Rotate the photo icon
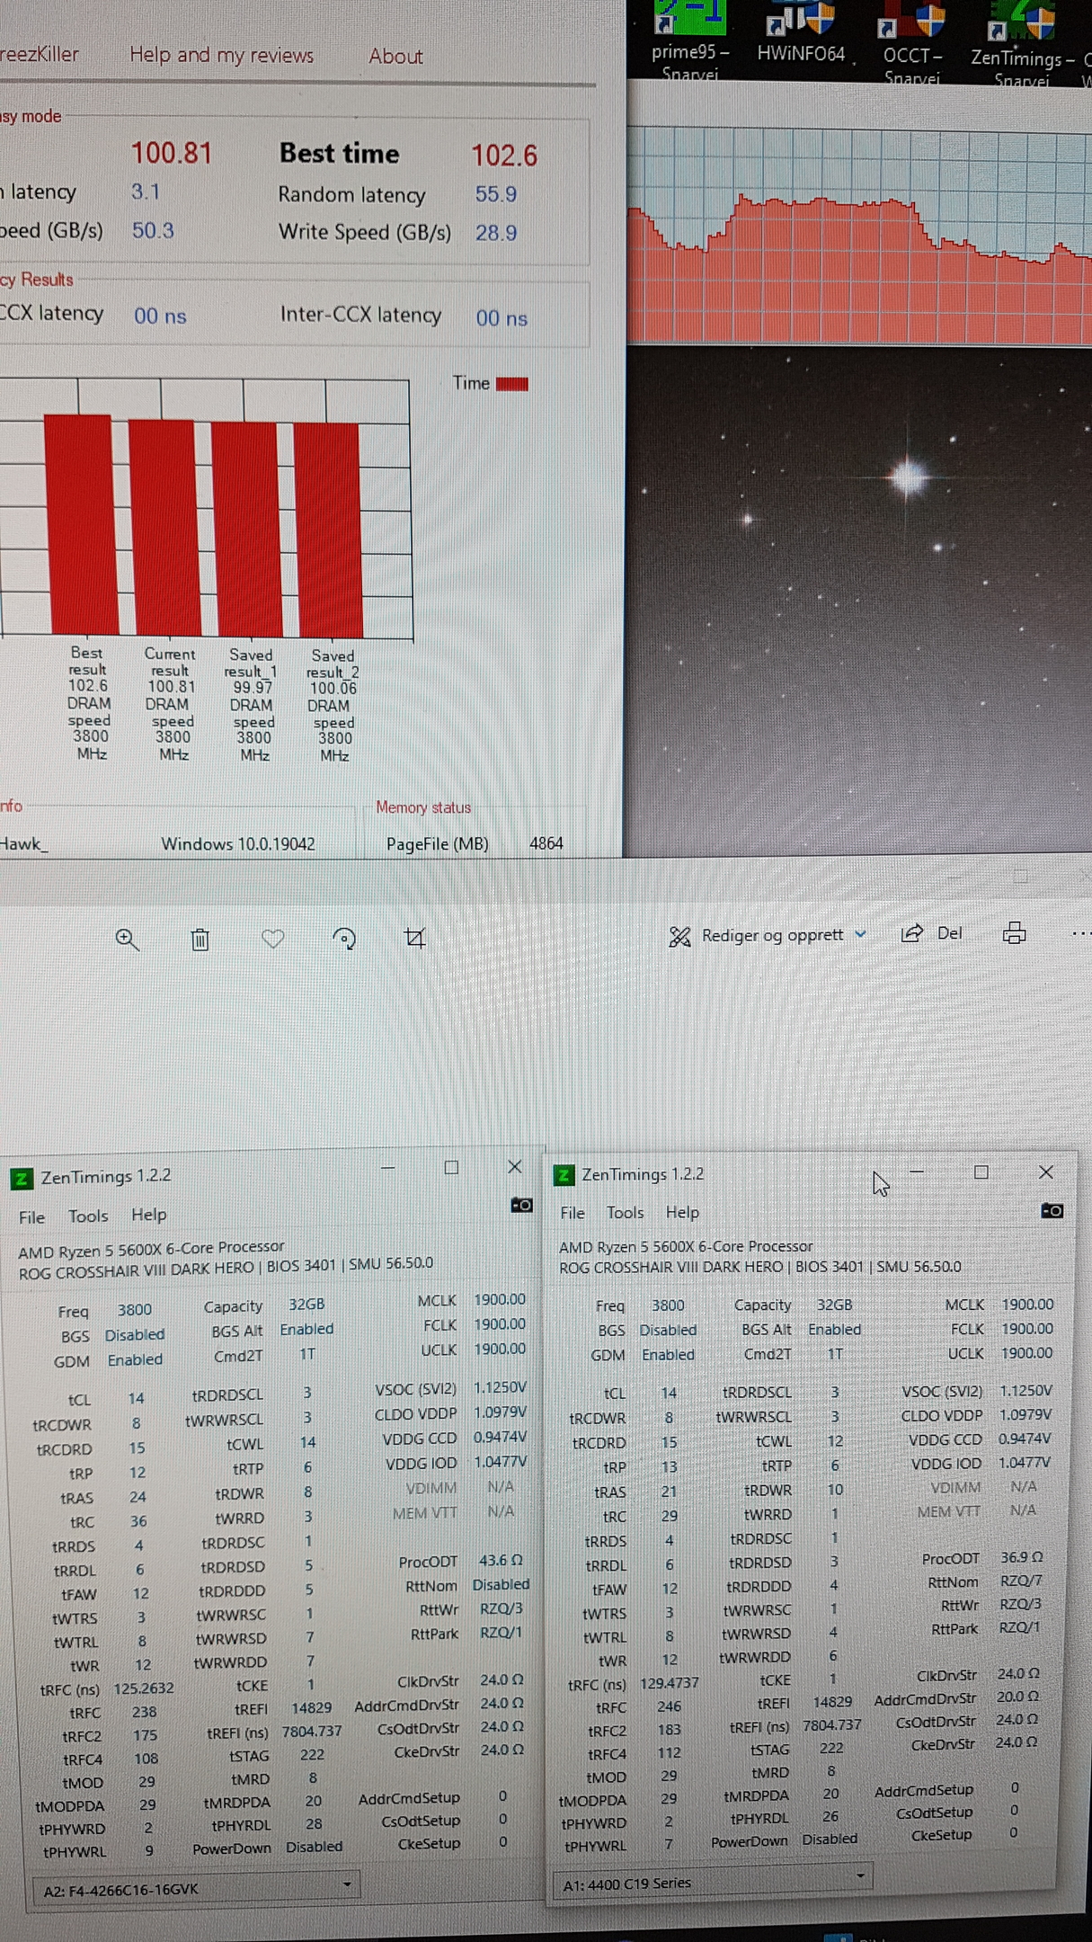The image size is (1092, 1942). (x=344, y=939)
